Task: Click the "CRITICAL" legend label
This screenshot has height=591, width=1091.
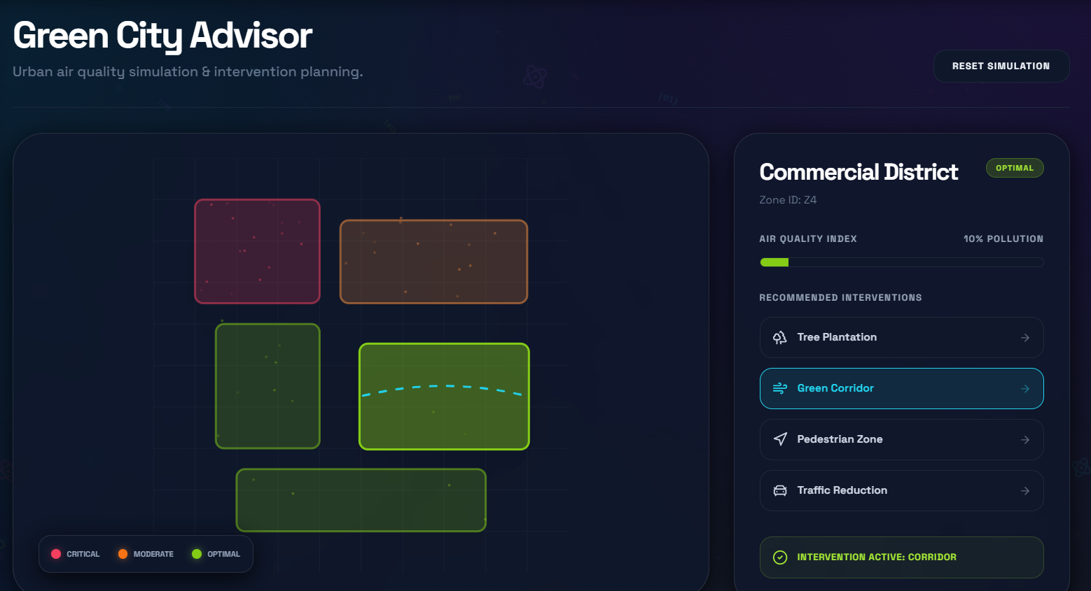Action: coord(83,554)
